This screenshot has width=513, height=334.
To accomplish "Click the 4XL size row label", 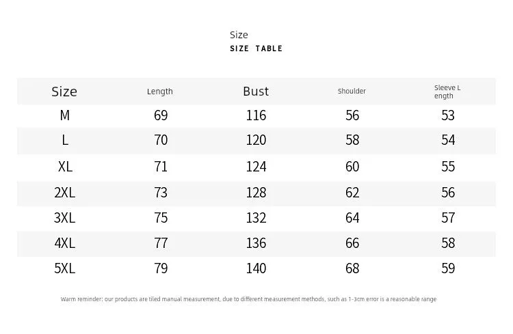I will 65,243.
